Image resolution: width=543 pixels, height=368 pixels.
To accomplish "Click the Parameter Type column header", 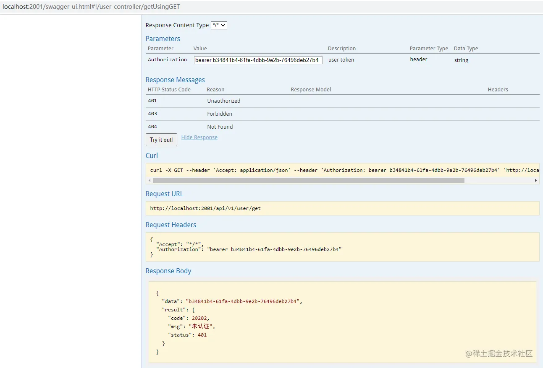I will pos(429,49).
